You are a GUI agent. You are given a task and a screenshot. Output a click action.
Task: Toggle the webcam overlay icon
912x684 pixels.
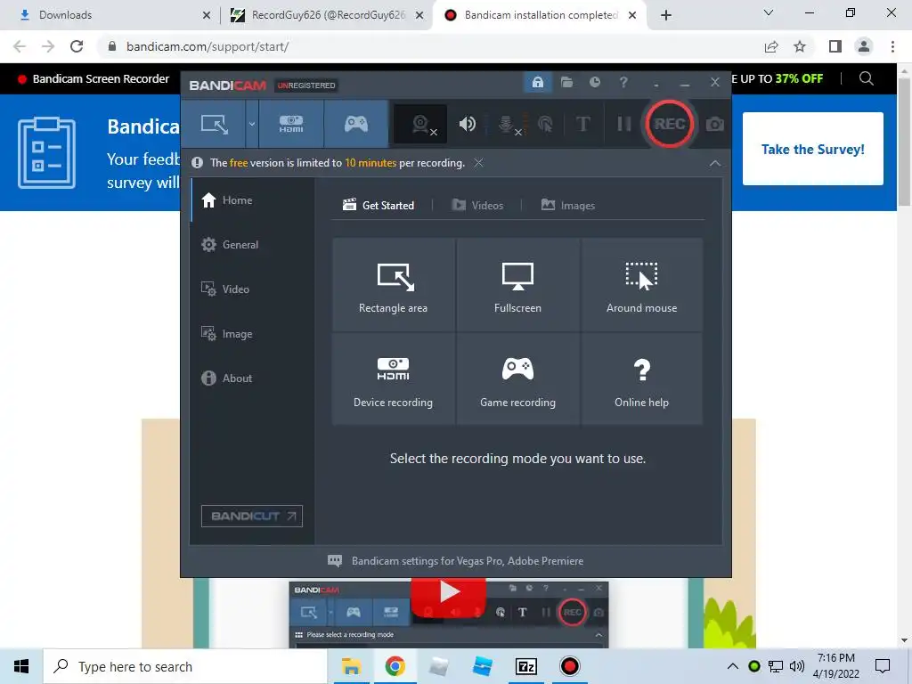(421, 124)
